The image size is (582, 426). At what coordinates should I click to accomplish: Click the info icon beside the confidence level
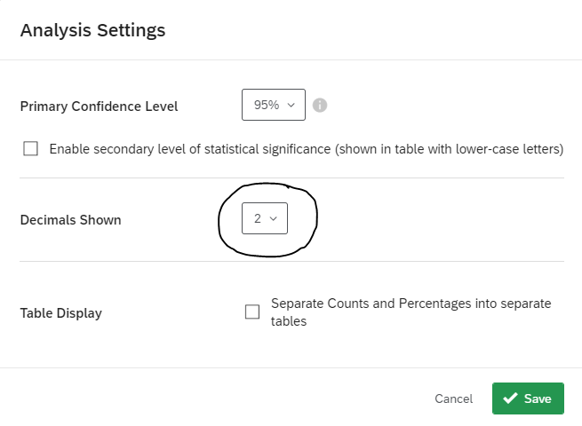point(320,106)
